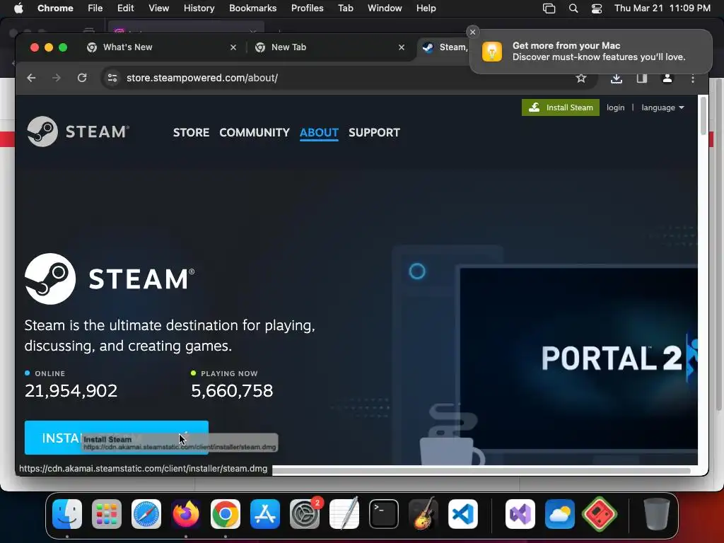Click the screen mirroring menu bar icon
This screenshot has width=724, height=543.
coord(549,8)
